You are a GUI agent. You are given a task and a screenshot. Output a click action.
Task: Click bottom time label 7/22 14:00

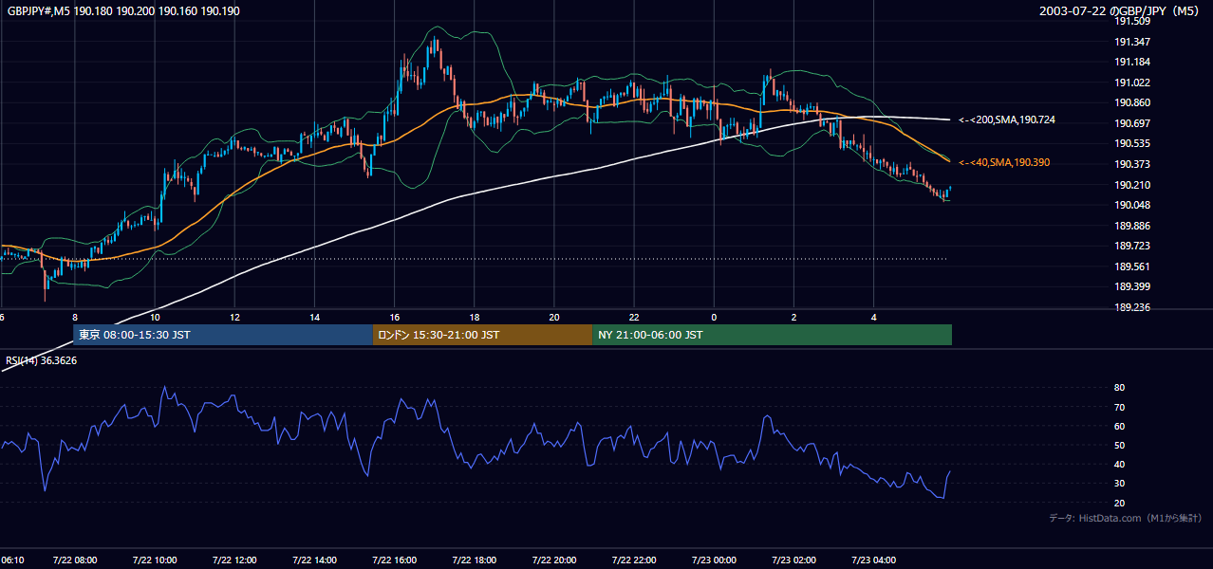314,560
